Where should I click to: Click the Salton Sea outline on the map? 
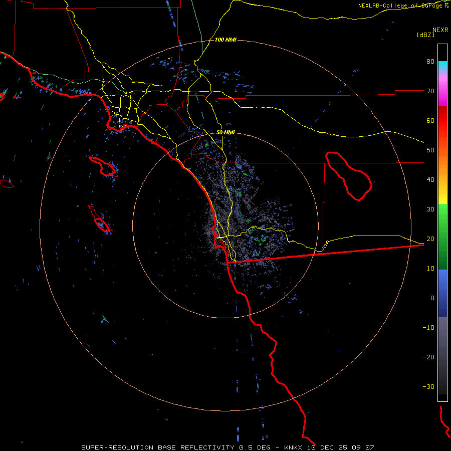pyautogui.click(x=349, y=176)
